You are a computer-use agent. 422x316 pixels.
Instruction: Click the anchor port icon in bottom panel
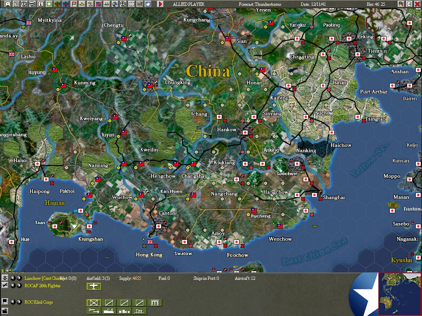5,278
